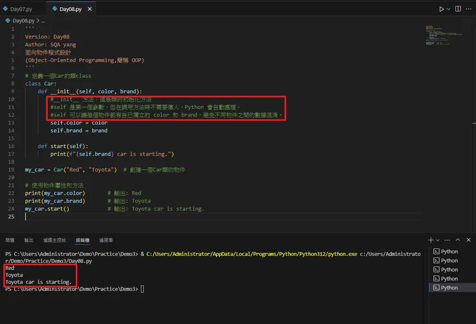Close the terminal panel

point(468,240)
